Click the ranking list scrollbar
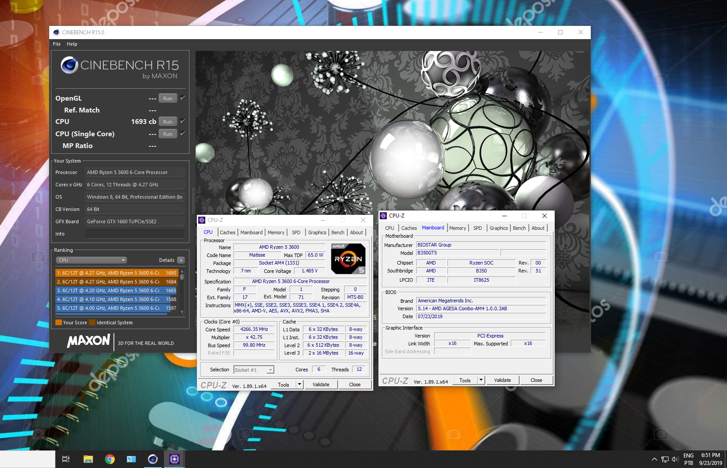This screenshot has width=727, height=468. click(x=182, y=292)
